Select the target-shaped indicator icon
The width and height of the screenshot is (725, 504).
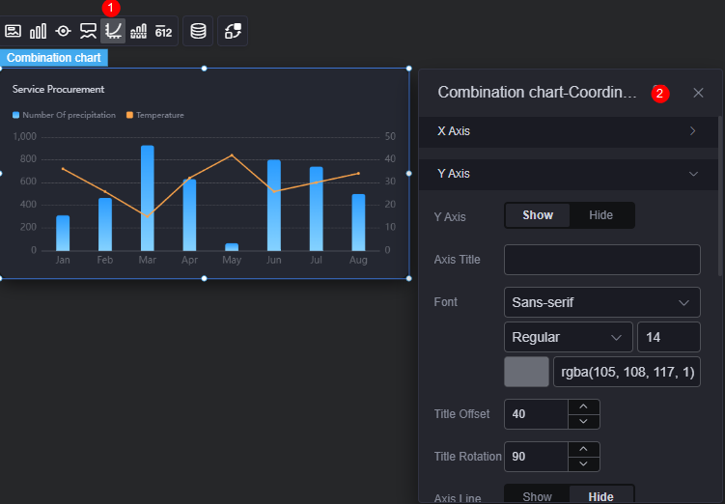click(x=63, y=31)
